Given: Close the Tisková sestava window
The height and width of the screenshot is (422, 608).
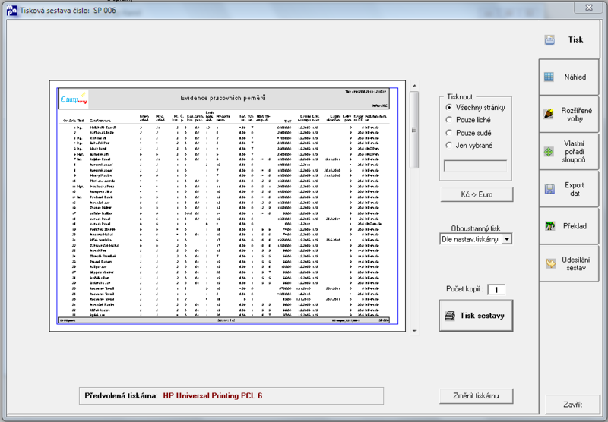Looking at the screenshot, I should (x=588, y=8).
